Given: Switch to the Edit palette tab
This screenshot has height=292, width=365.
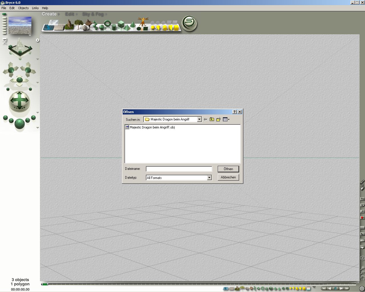Looking at the screenshot, I should pyautogui.click(x=70, y=14).
